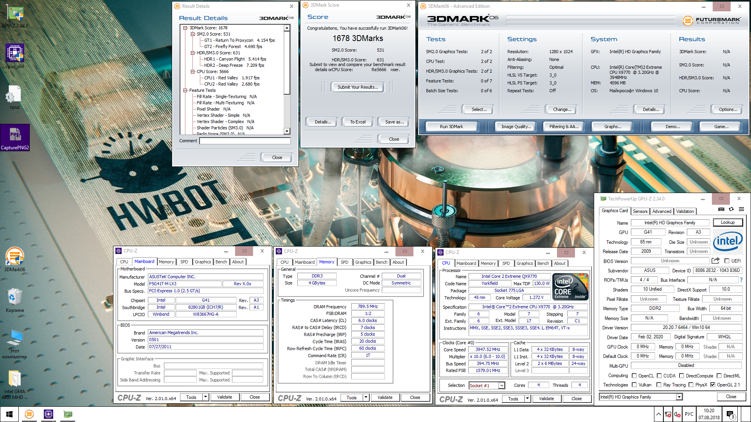Click the Futuremark Corporation logo
Screen dimensions: 751x422
click(x=711, y=20)
